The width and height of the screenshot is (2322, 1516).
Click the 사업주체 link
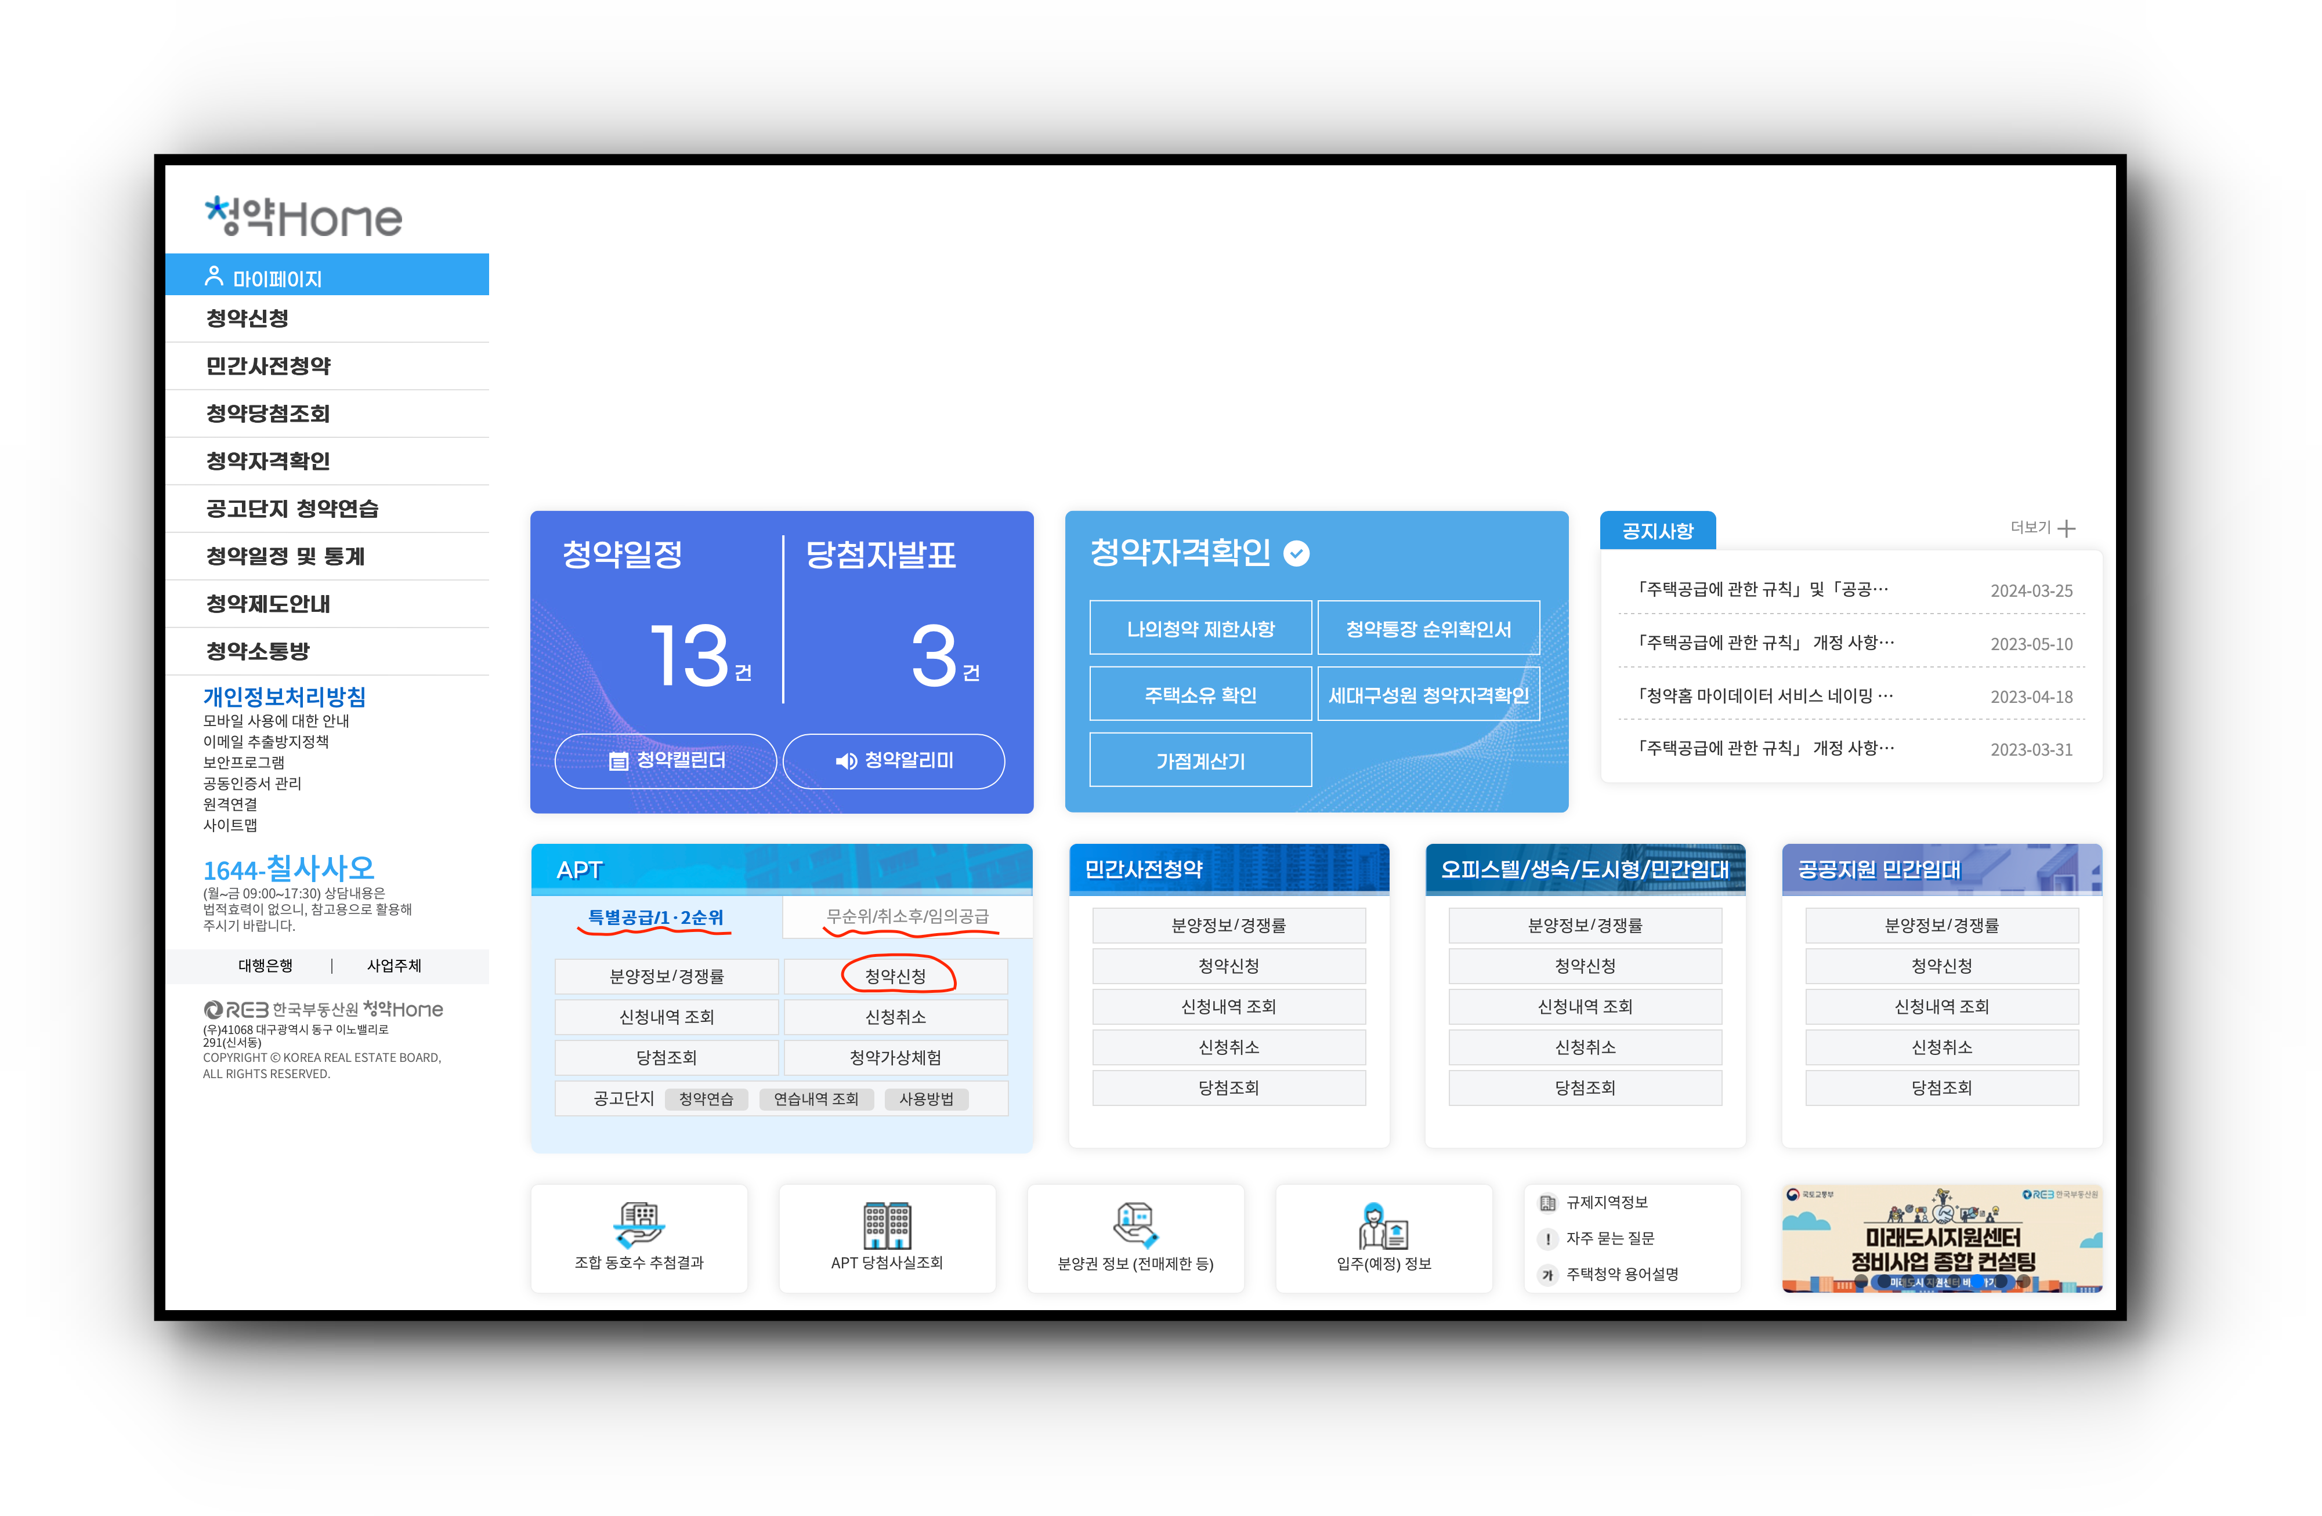(394, 966)
